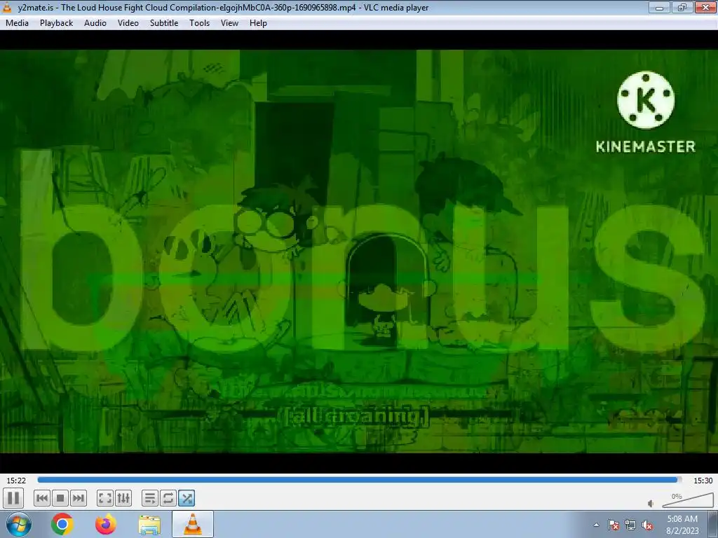Open network status tray icon

[x=630, y=525]
